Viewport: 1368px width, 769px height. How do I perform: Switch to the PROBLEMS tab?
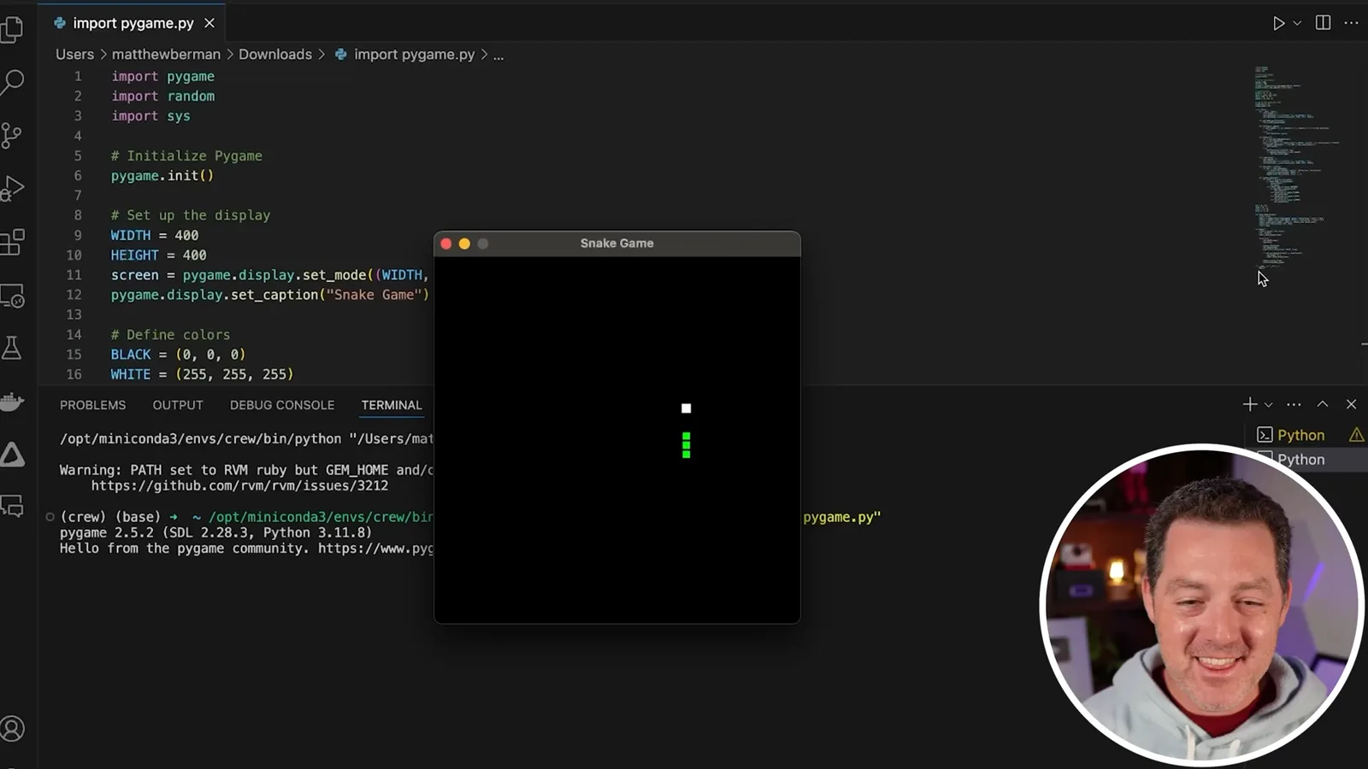(x=92, y=405)
